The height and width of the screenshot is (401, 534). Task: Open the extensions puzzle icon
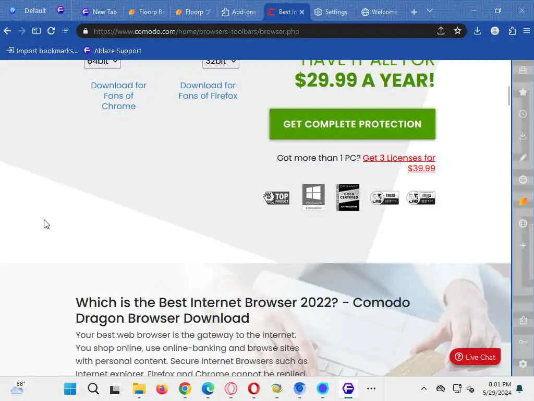512,31
